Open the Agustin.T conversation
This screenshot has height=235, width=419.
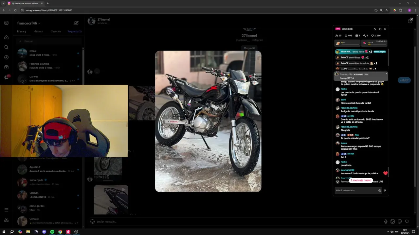point(49,169)
